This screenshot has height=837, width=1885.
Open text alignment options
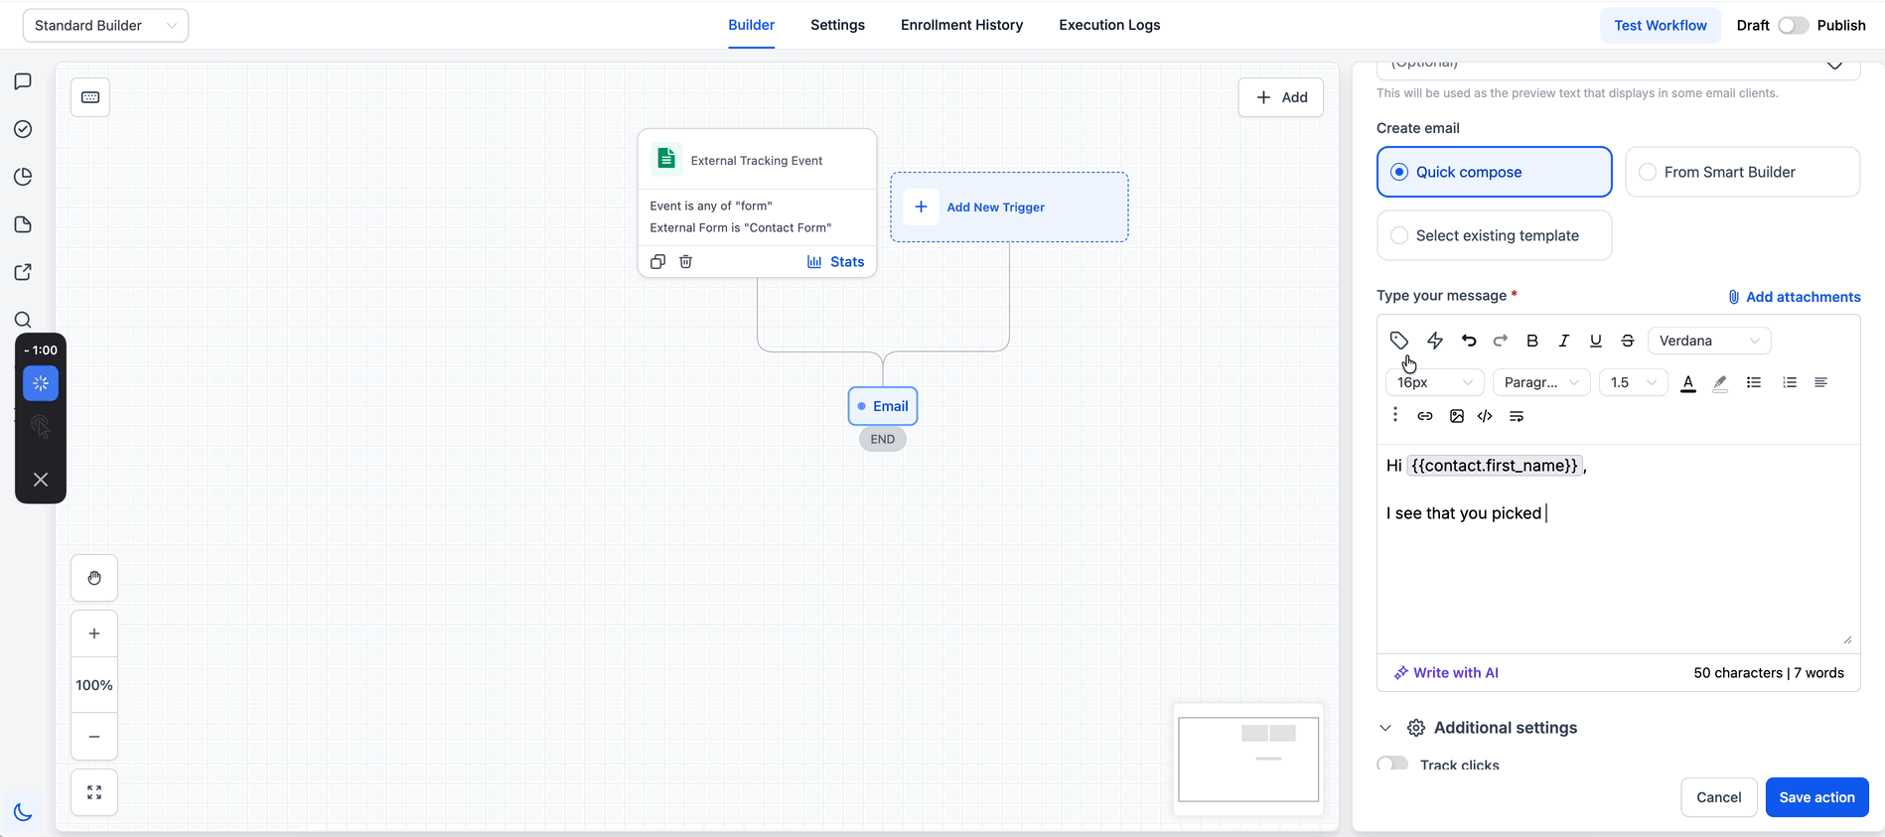(1820, 382)
